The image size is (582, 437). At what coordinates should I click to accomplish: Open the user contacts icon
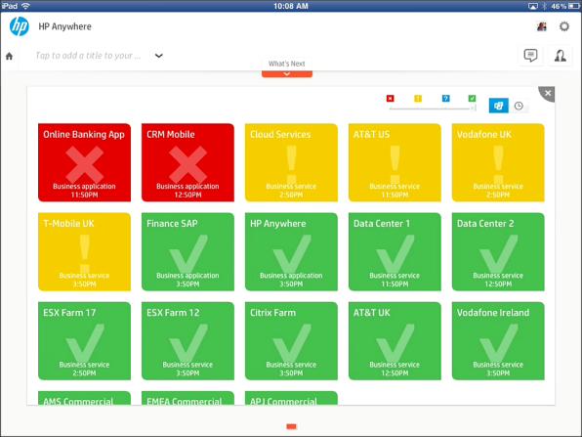[x=561, y=56]
